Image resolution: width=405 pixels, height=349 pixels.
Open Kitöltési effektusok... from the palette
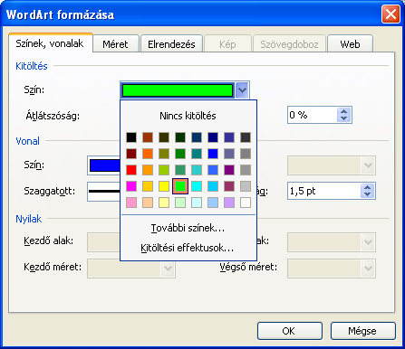(x=188, y=248)
